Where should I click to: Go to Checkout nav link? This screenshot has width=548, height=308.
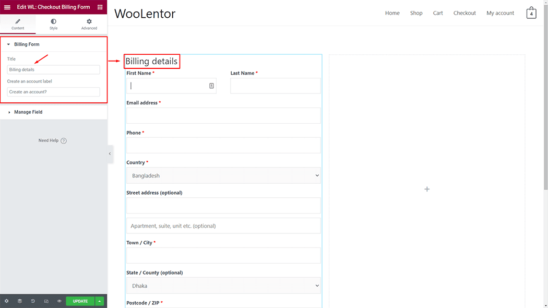click(x=464, y=13)
